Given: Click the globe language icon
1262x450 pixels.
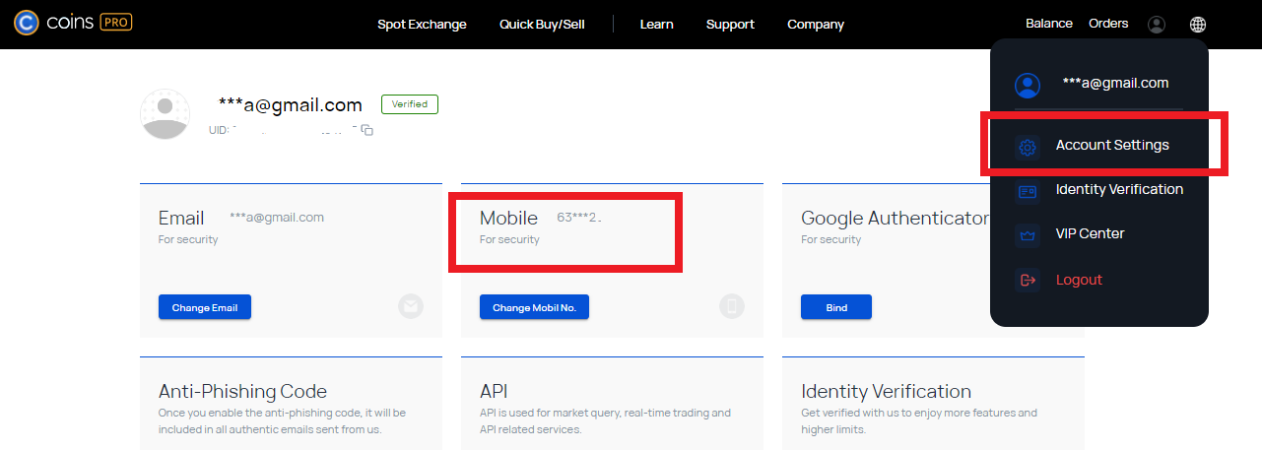Looking at the screenshot, I should pyautogui.click(x=1198, y=25).
